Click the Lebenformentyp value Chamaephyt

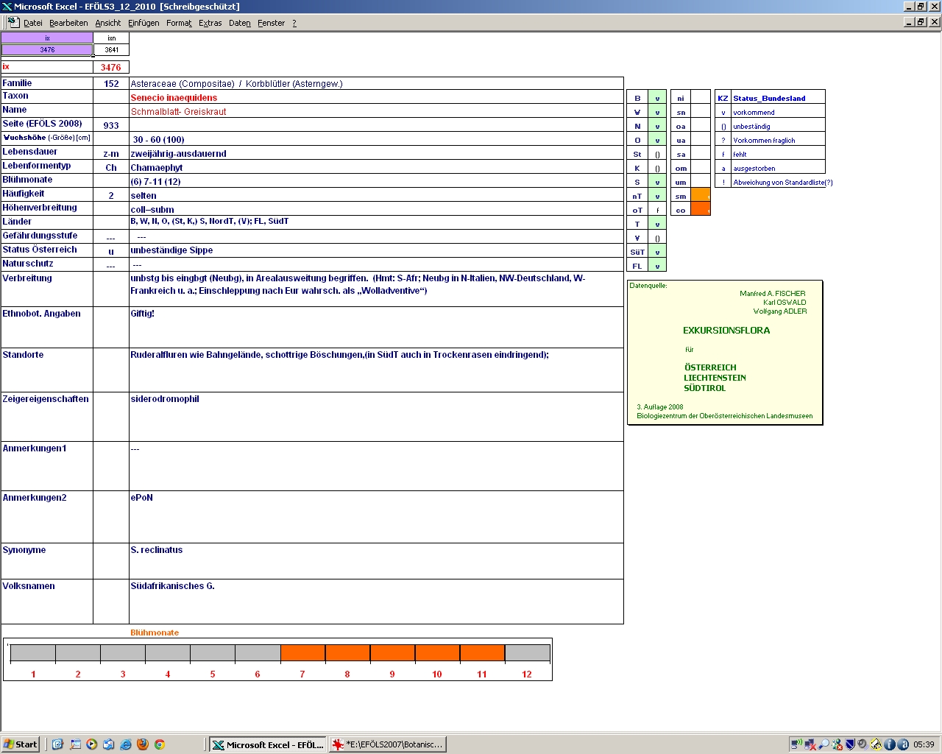(x=156, y=167)
